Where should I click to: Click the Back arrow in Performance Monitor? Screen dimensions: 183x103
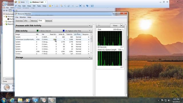4,11
